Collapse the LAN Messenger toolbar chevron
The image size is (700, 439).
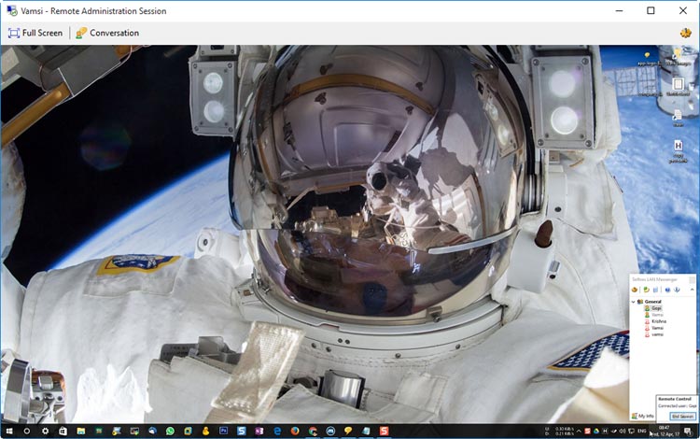691,290
